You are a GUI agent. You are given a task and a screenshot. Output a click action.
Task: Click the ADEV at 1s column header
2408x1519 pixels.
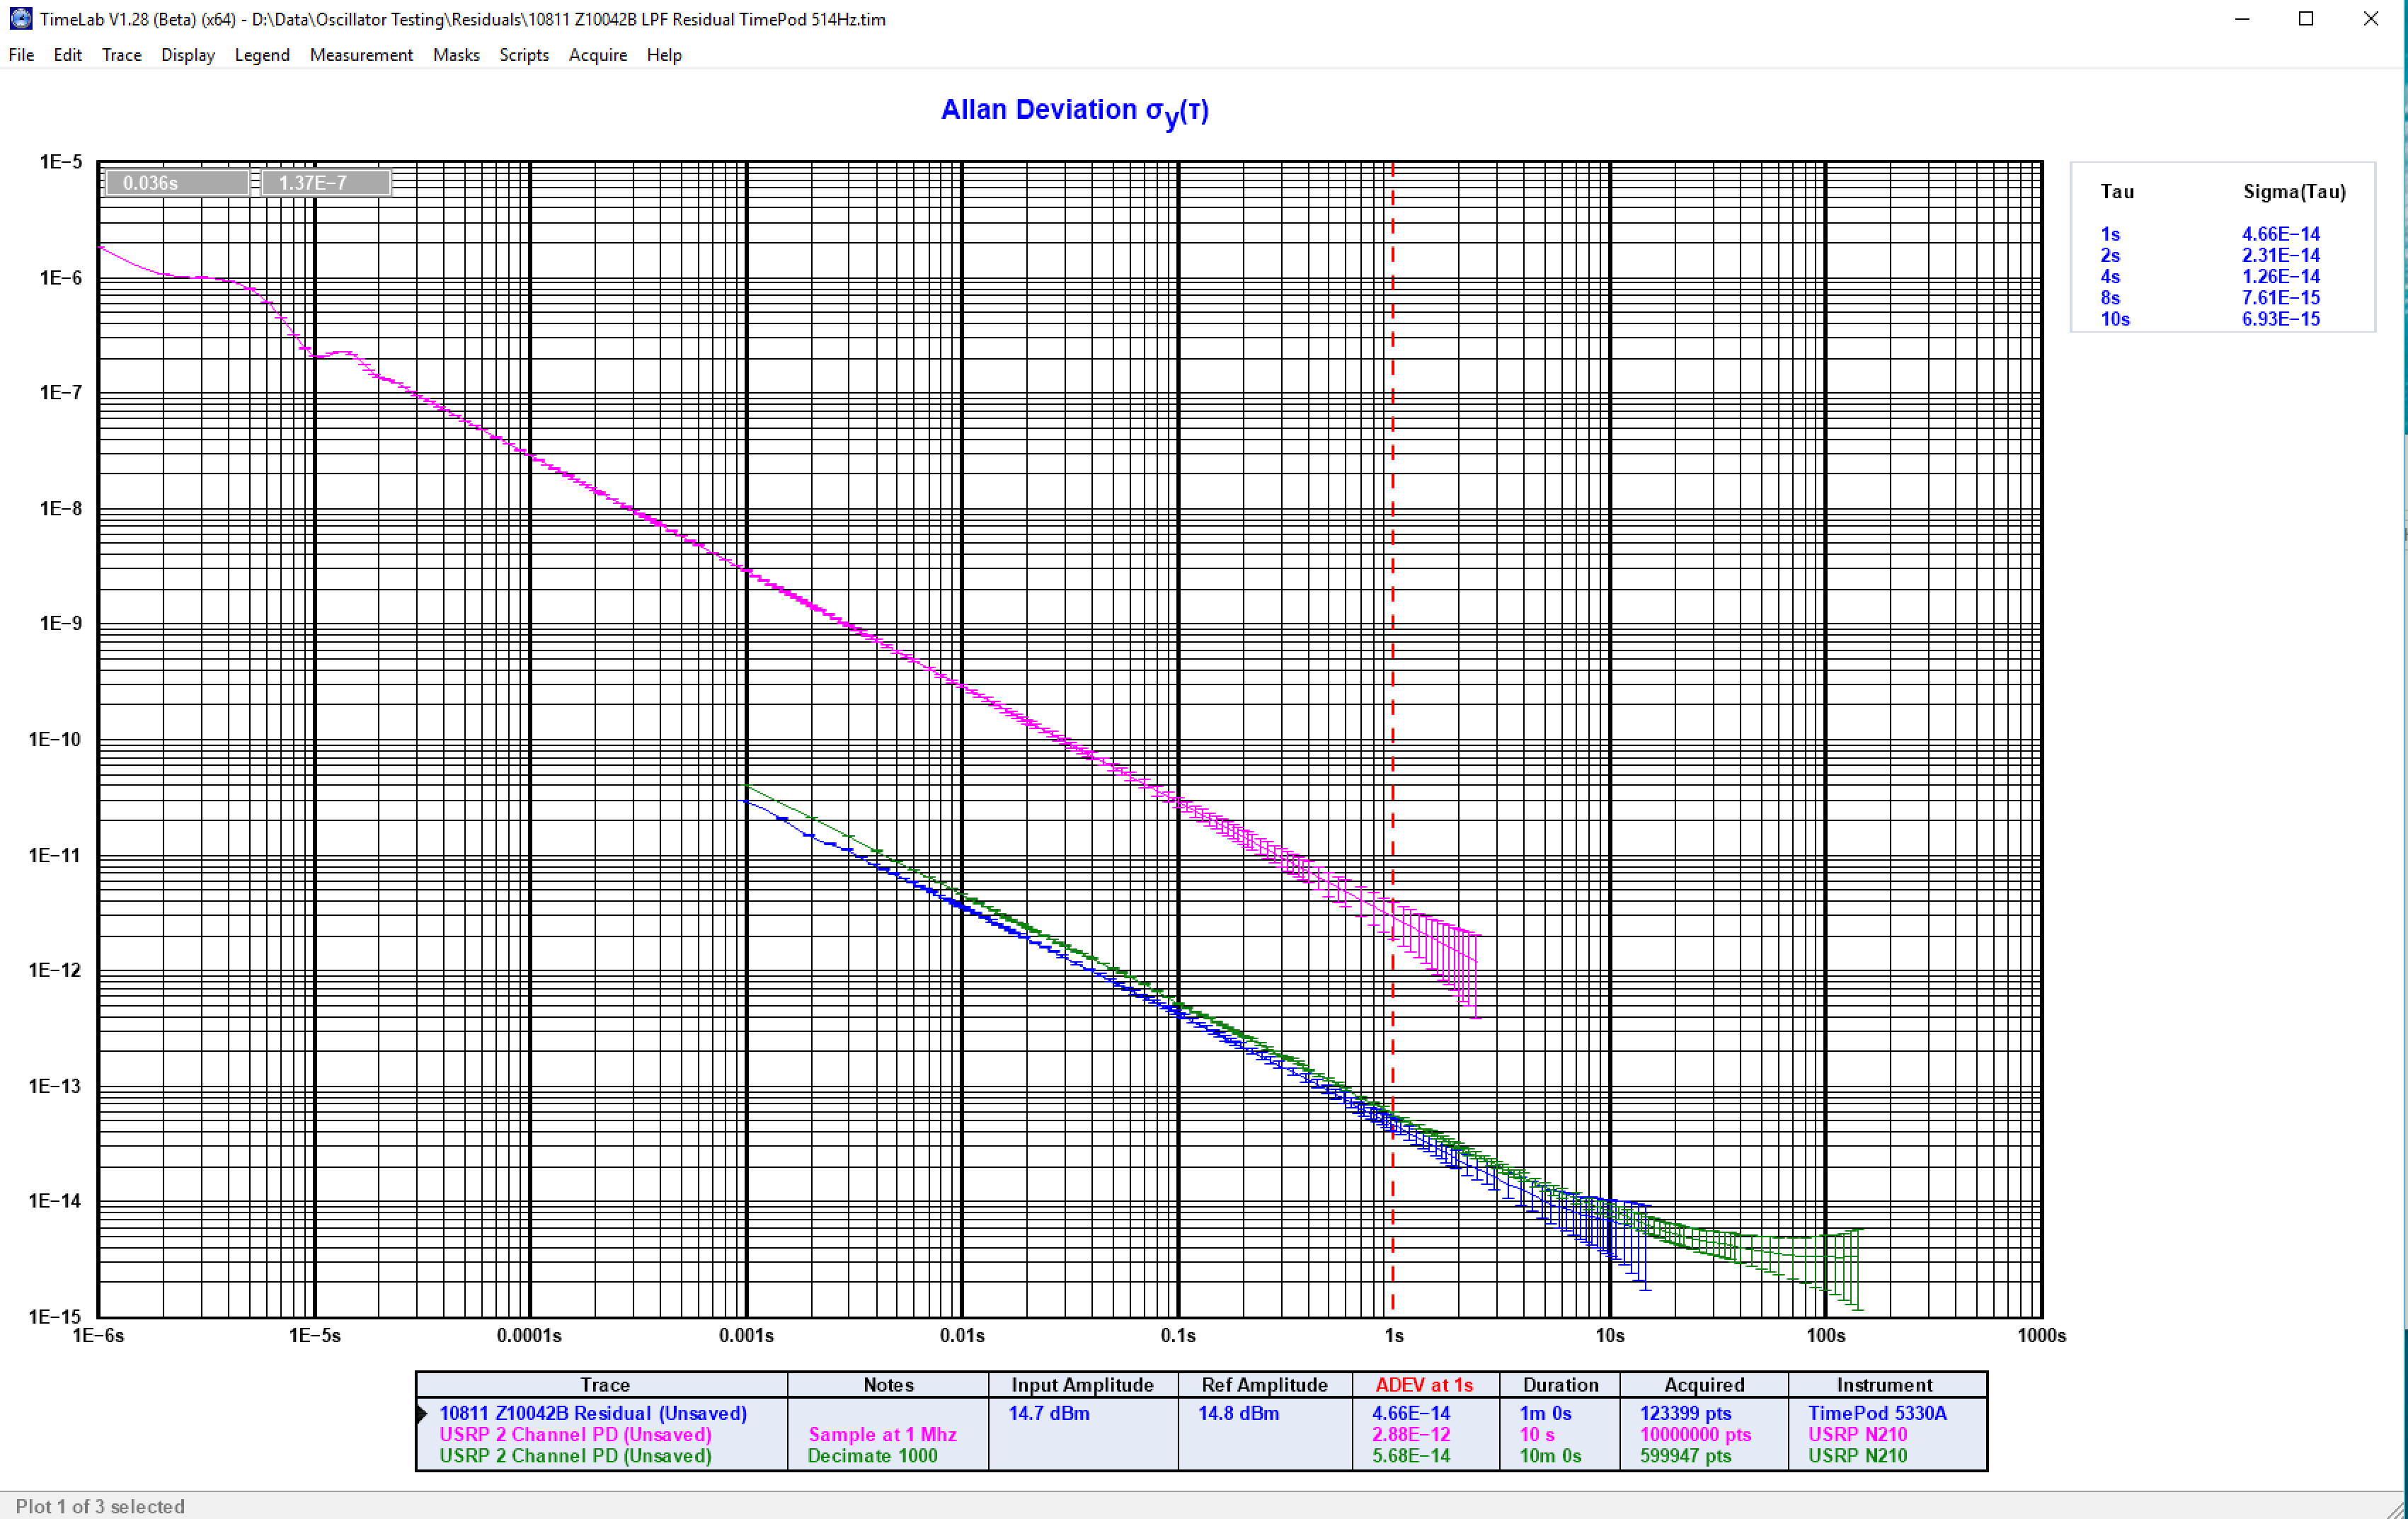[x=1424, y=1385]
